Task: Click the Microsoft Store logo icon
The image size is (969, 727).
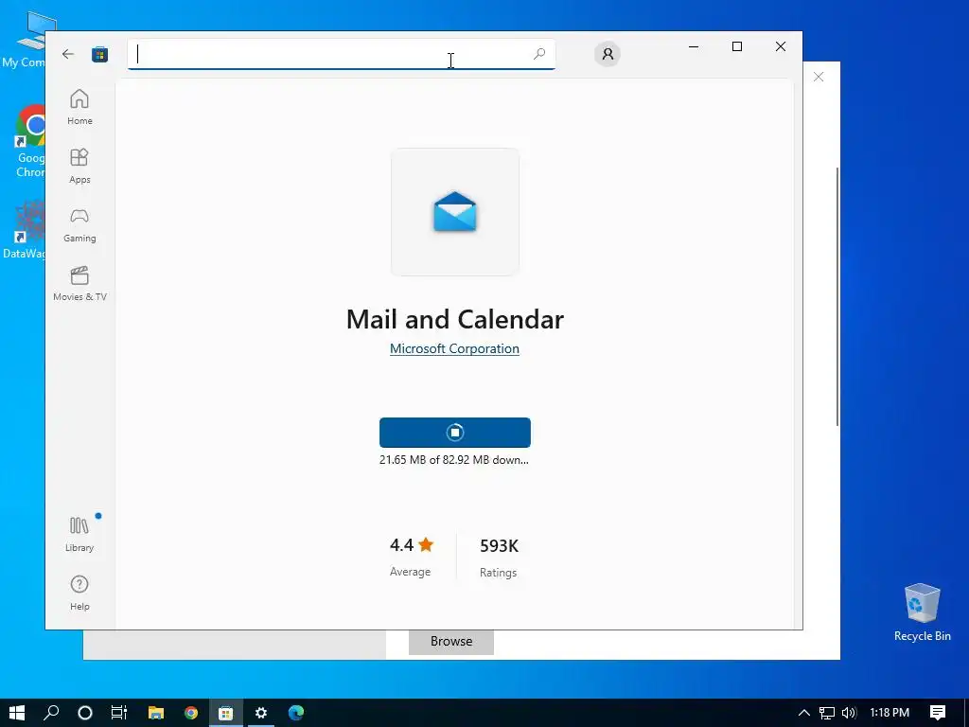Action: tap(99, 54)
